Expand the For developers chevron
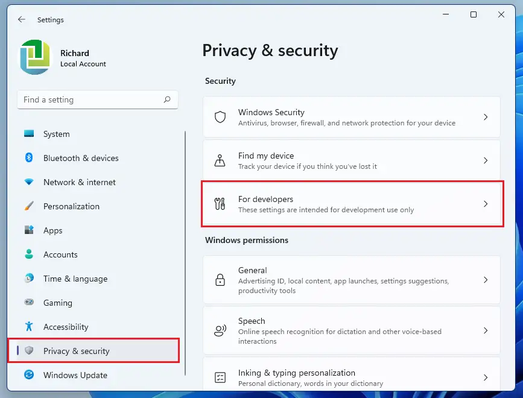Viewport: 523px width, 398px height. 486,204
